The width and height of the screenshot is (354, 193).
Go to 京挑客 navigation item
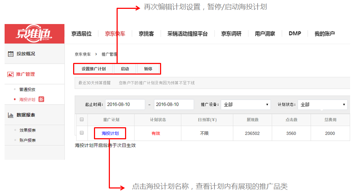tap(146, 34)
